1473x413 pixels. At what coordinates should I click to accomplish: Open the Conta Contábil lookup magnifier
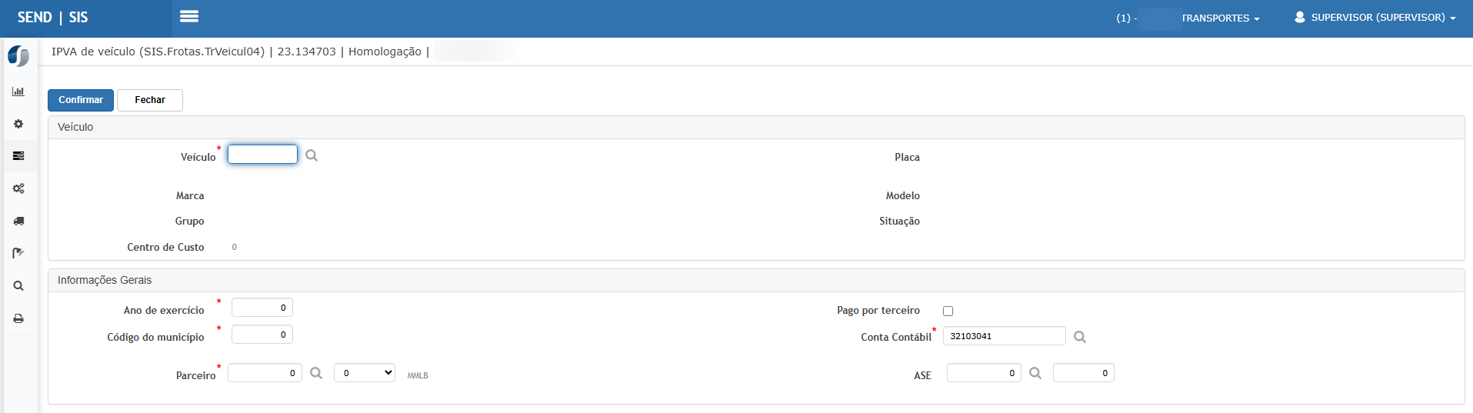coord(1080,337)
